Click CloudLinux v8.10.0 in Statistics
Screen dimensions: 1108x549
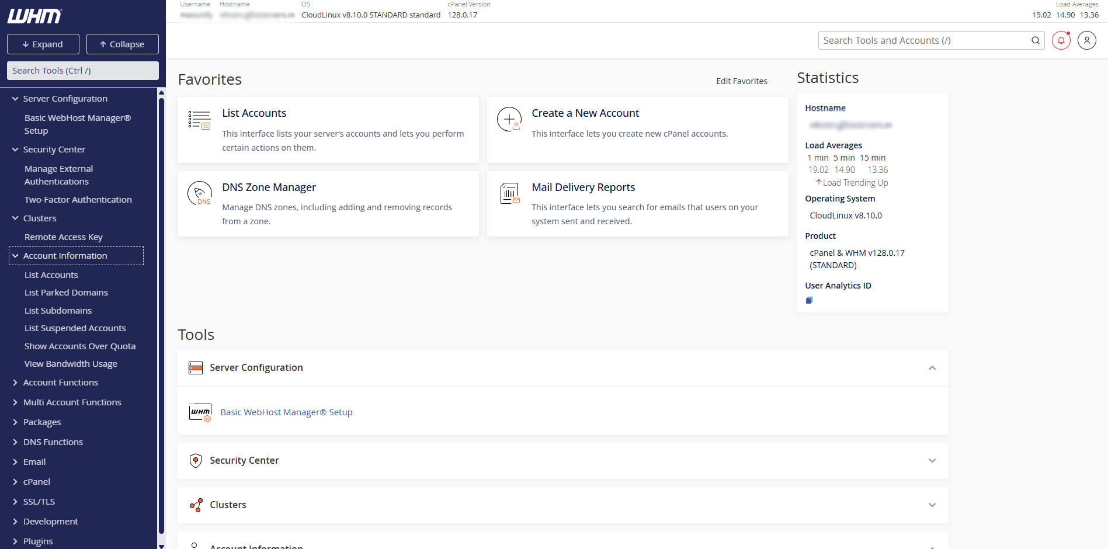pos(846,216)
